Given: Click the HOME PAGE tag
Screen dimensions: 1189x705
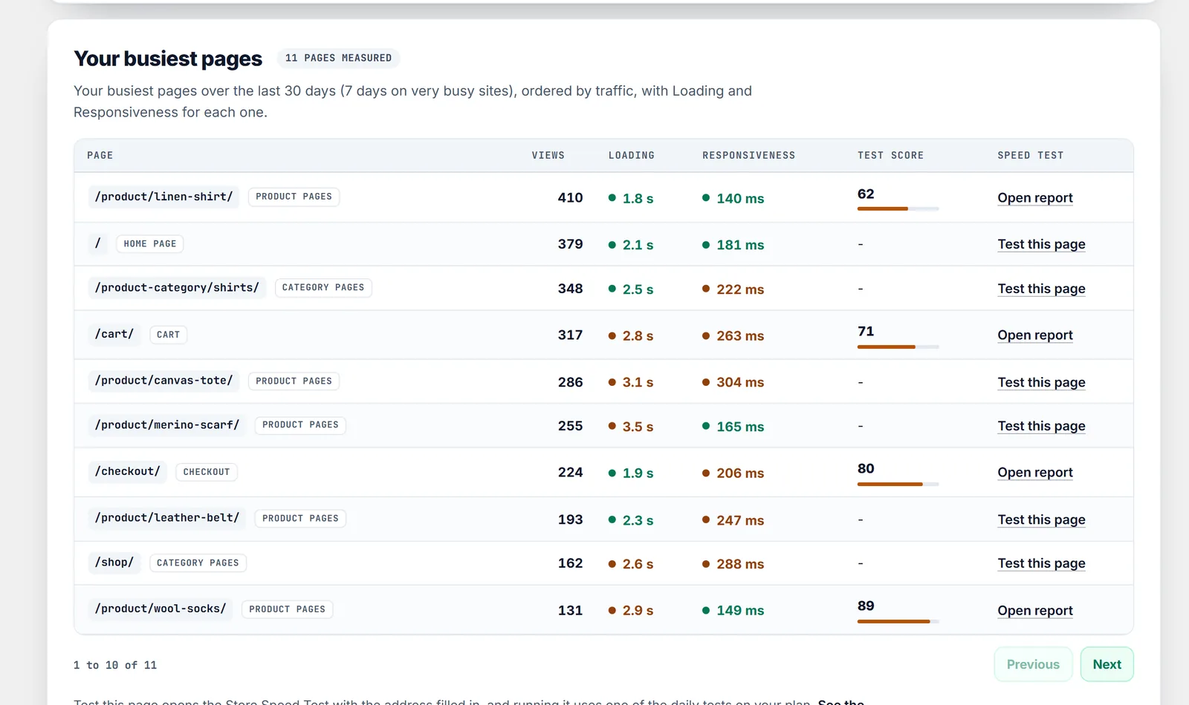Looking at the screenshot, I should (150, 243).
